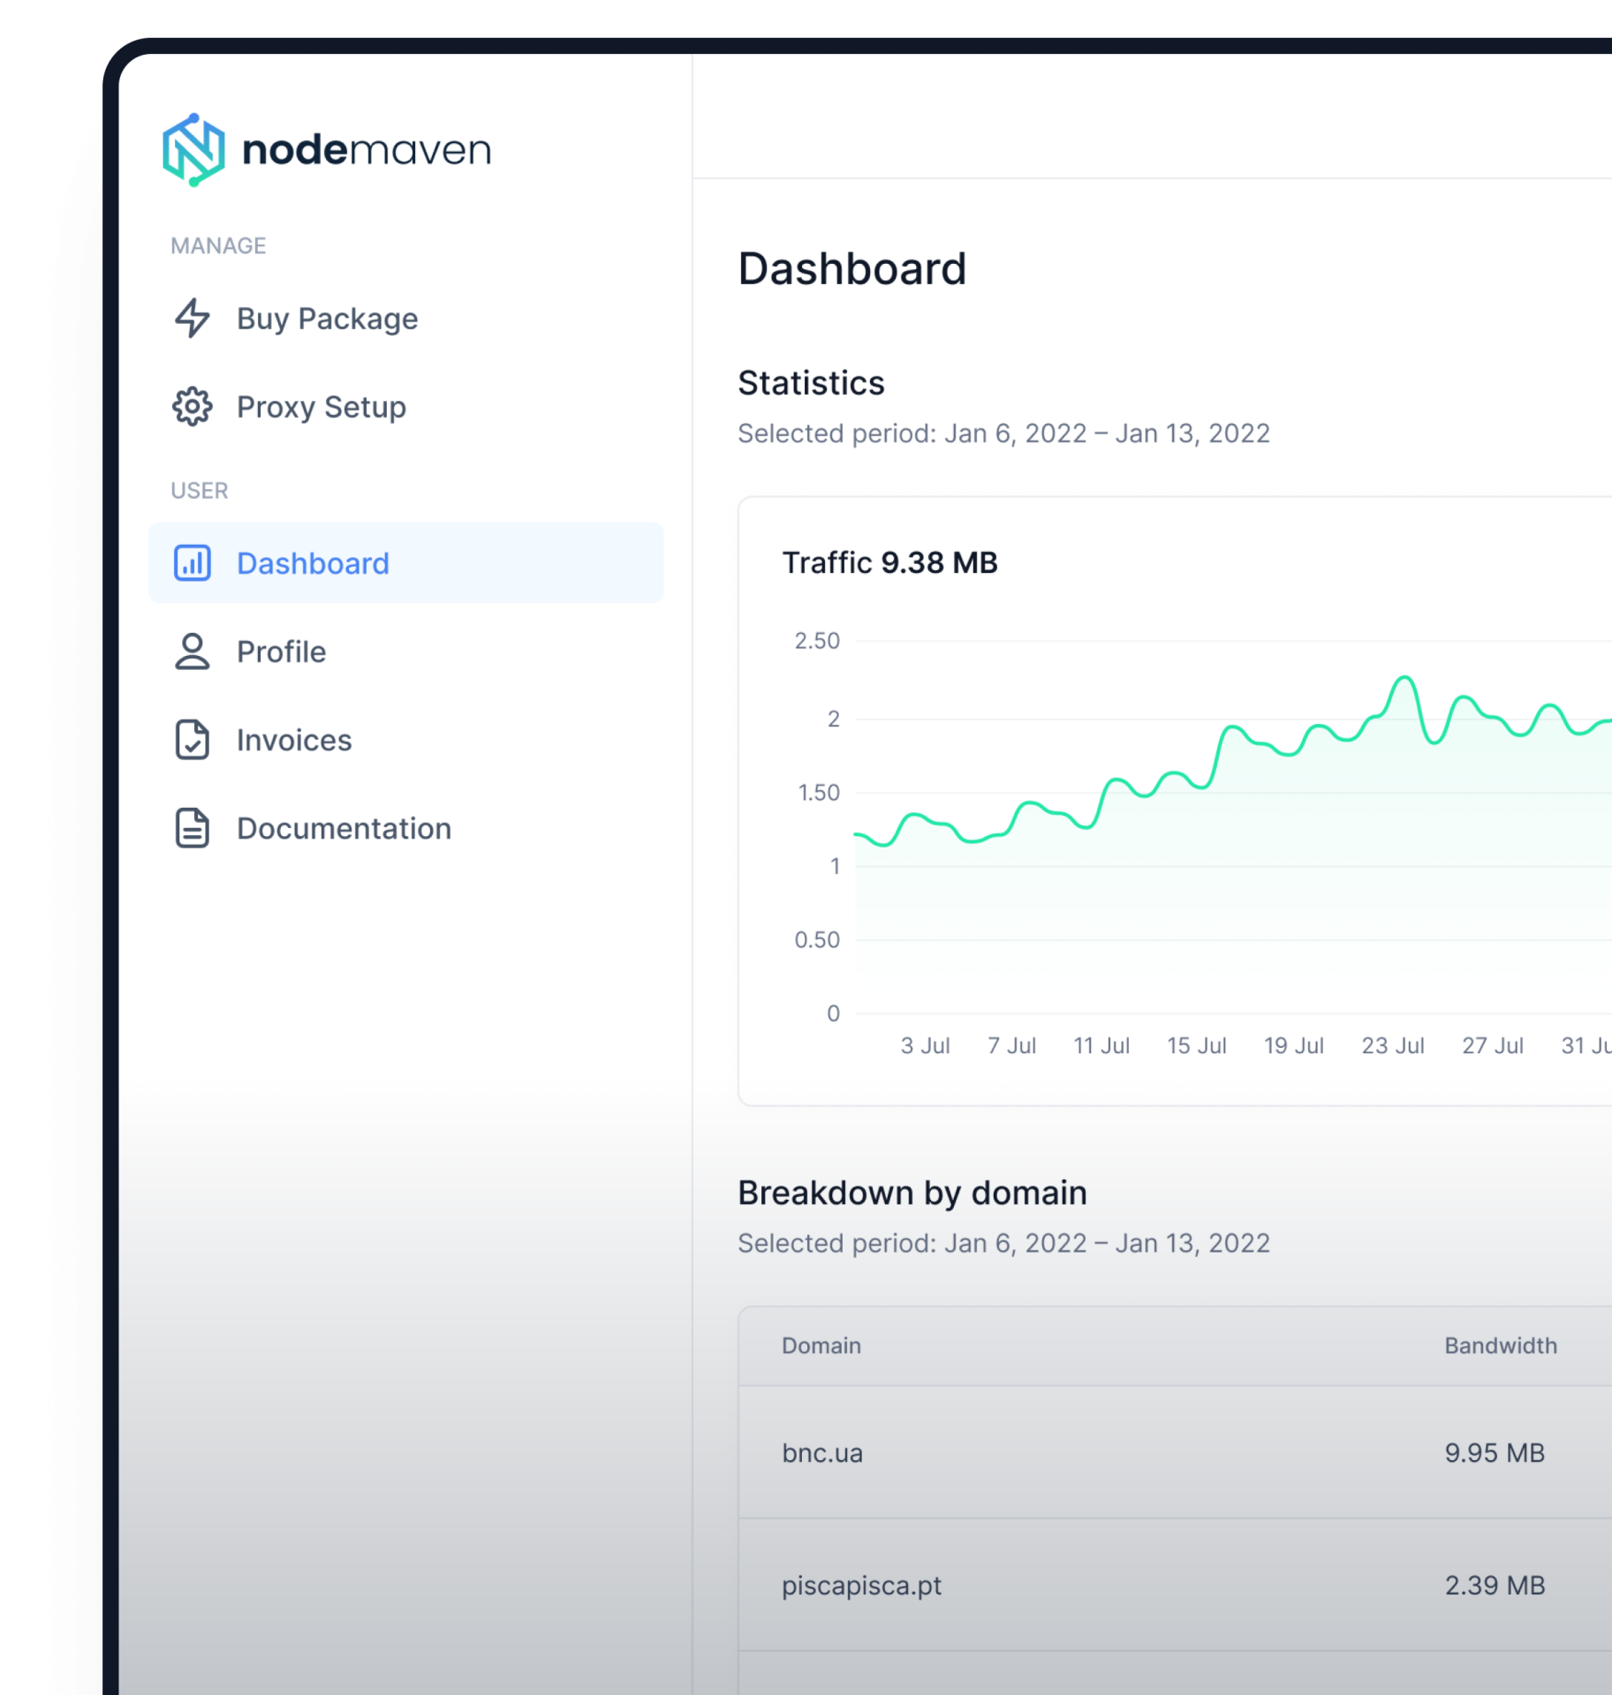Click the checked document Invoices icon
This screenshot has width=1612, height=1695.
pos(193,740)
